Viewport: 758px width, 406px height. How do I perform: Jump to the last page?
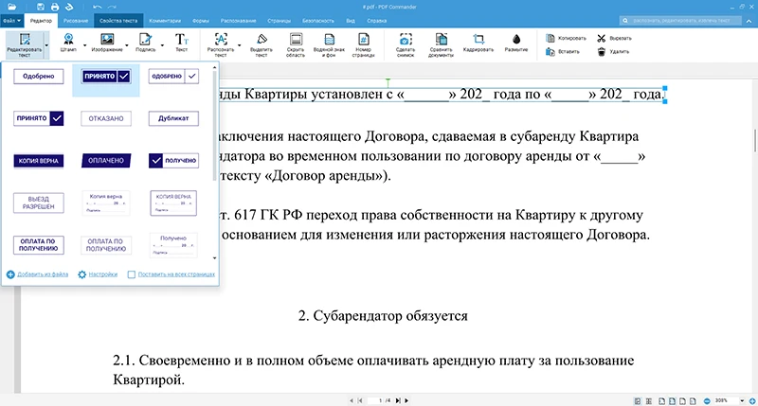398,400
